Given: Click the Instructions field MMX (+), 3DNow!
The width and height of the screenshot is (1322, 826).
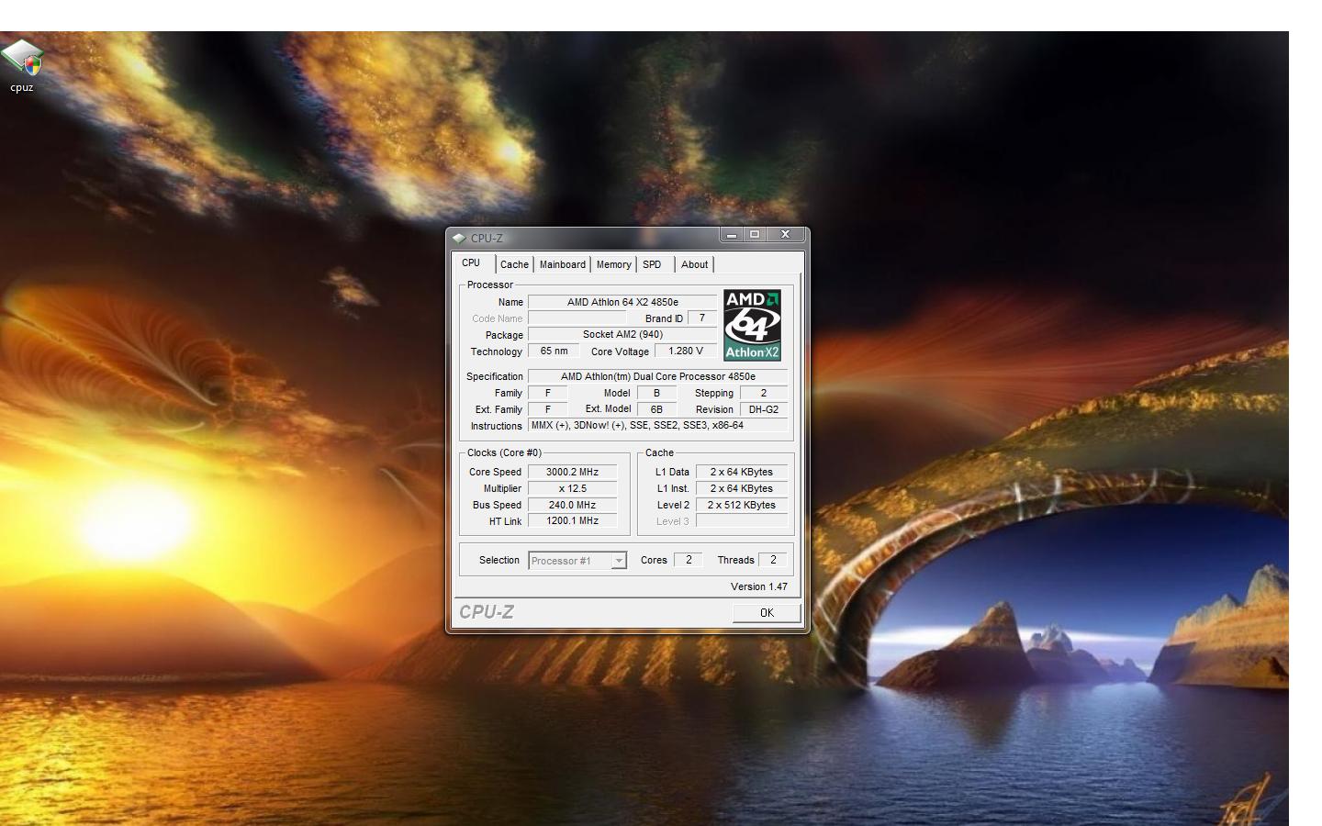Looking at the screenshot, I should pyautogui.click(x=657, y=426).
